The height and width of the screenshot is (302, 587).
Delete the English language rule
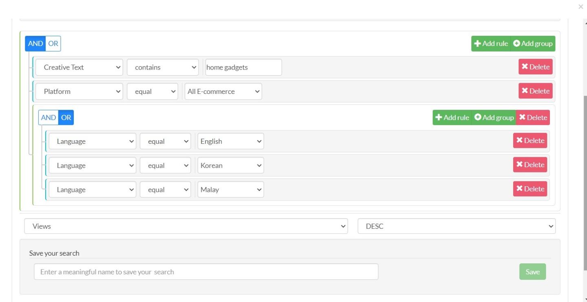(x=530, y=141)
